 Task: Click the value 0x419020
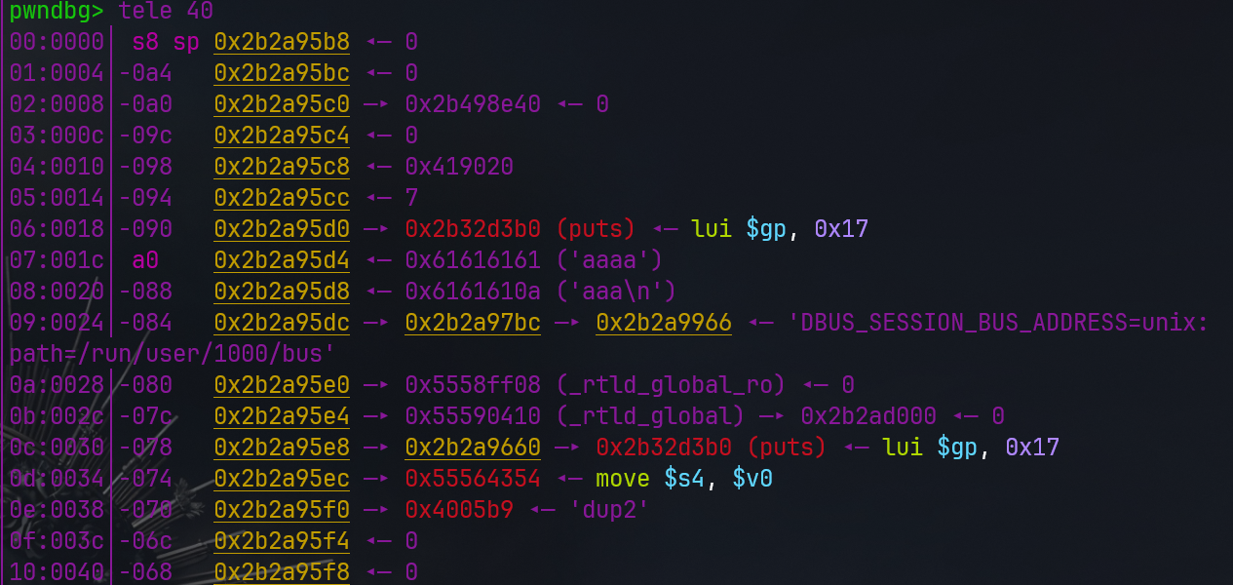[459, 167]
